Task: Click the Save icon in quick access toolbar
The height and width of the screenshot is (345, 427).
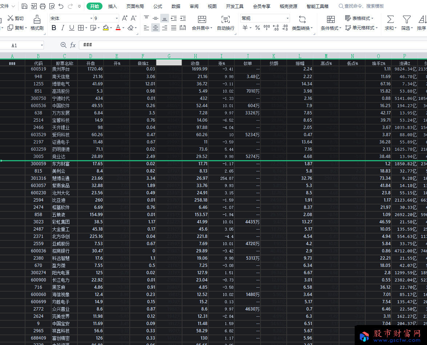Action: click(x=24, y=6)
